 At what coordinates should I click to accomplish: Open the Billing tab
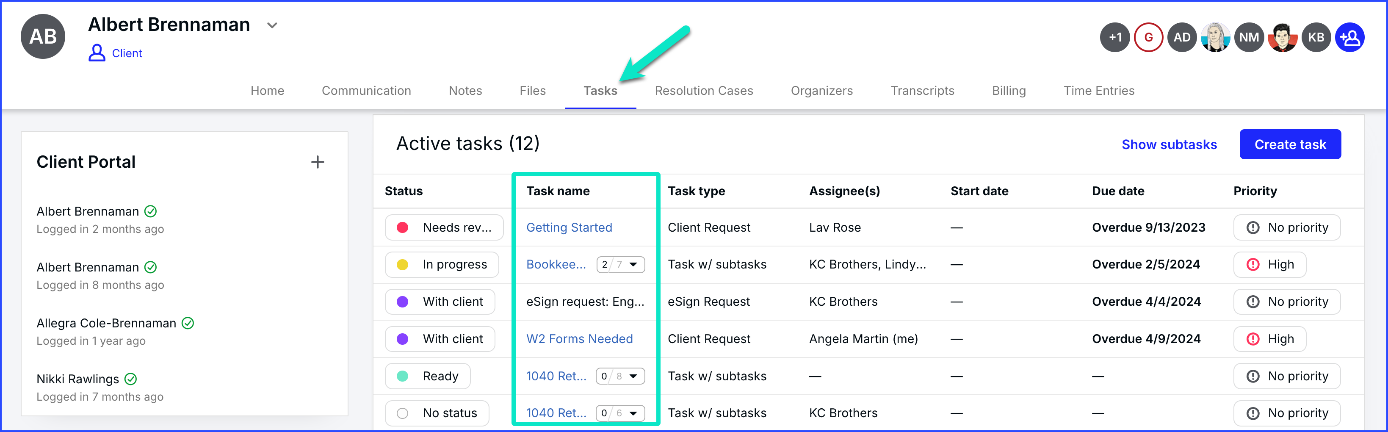tap(1009, 91)
